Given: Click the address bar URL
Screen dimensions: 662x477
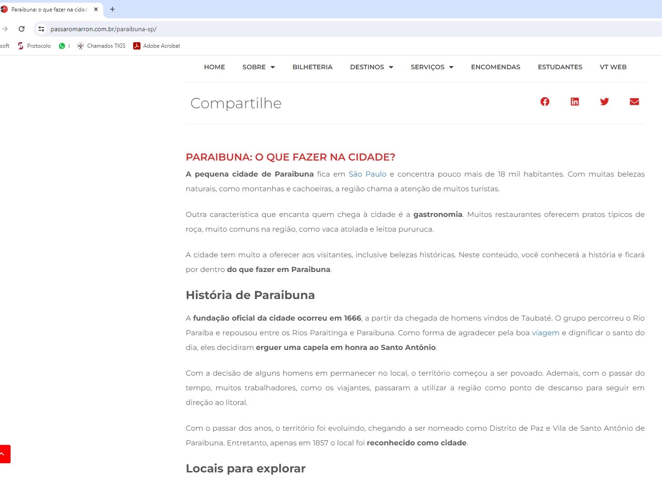Looking at the screenshot, I should (x=103, y=29).
